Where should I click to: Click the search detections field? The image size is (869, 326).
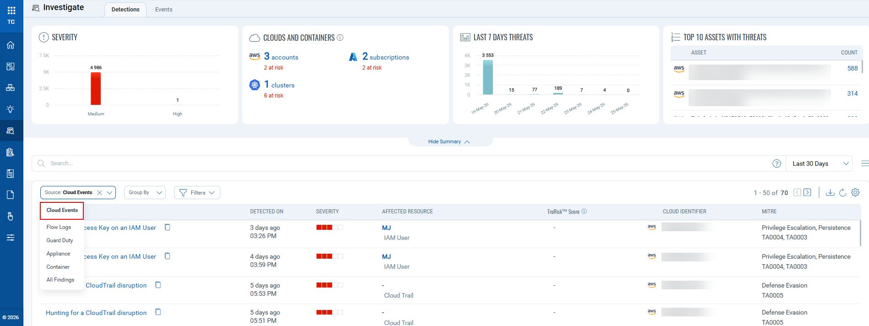[408, 163]
